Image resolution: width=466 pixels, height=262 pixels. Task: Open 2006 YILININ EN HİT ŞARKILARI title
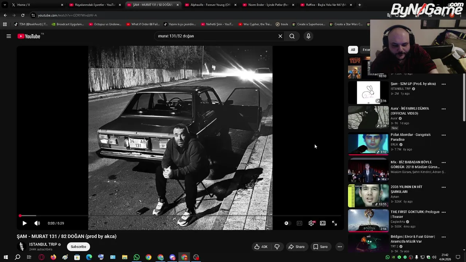(407, 189)
